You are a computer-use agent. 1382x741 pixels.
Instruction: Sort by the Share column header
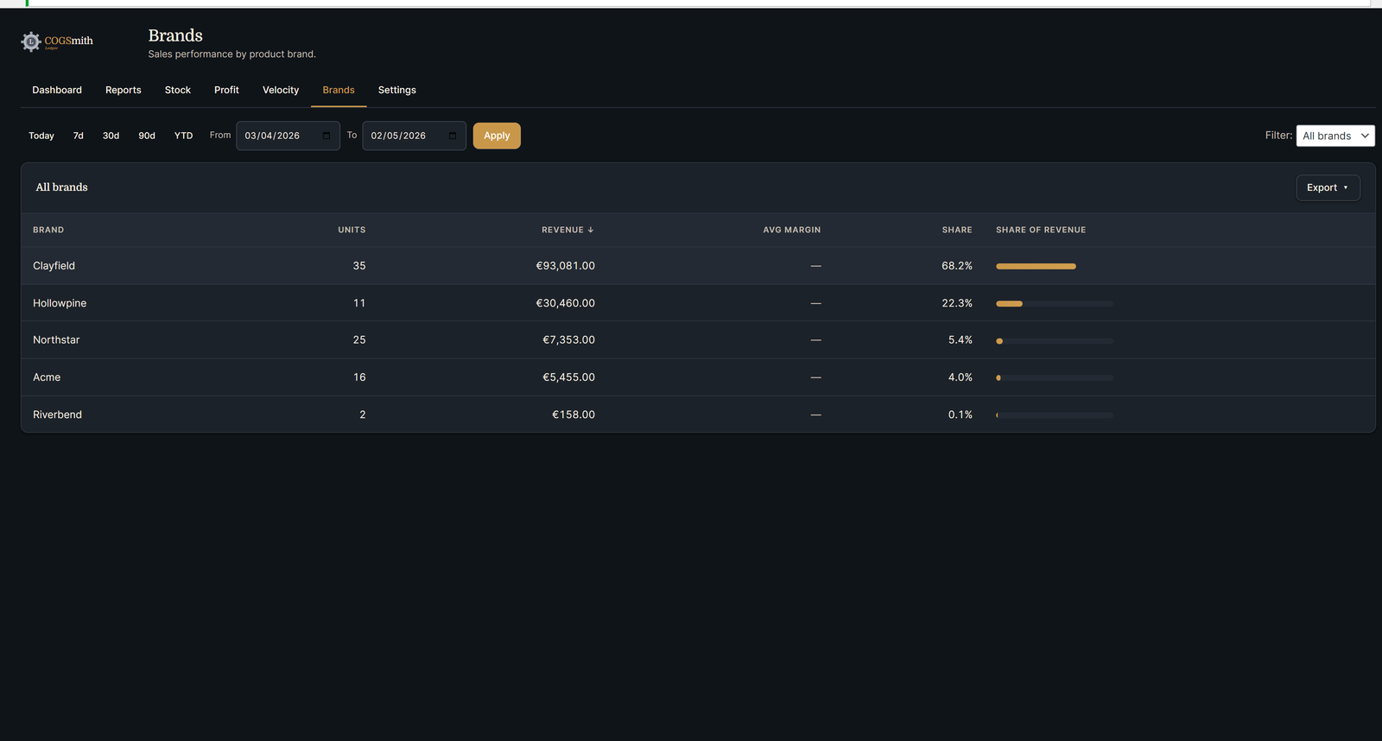click(x=957, y=230)
